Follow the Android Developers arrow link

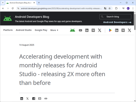pos(117,22)
